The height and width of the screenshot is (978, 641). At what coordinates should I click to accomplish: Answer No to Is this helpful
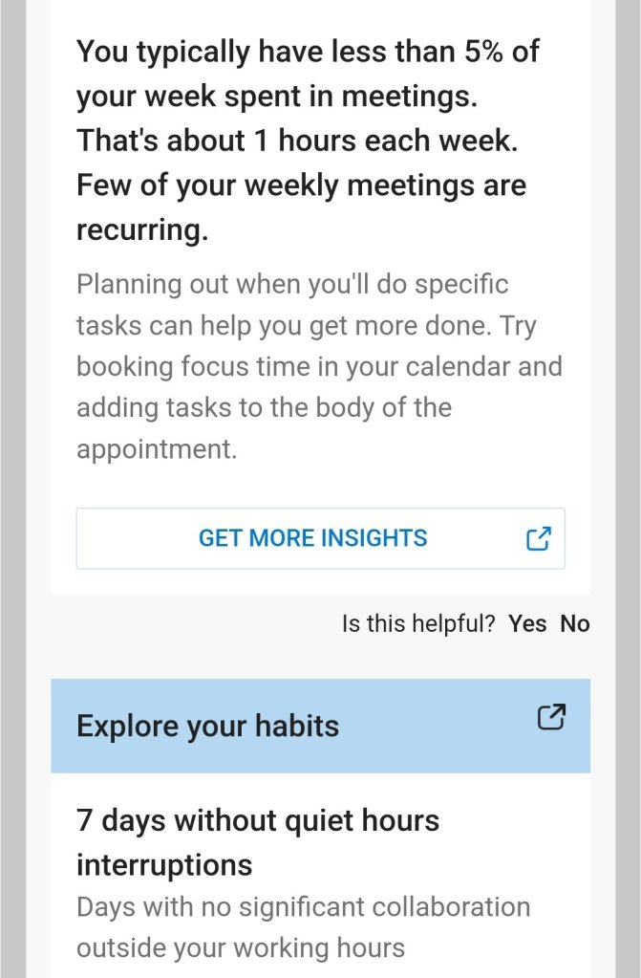tap(574, 624)
